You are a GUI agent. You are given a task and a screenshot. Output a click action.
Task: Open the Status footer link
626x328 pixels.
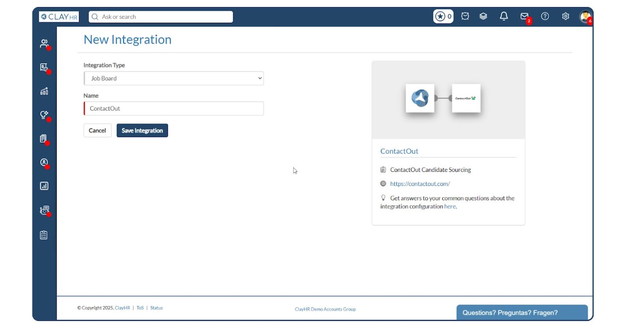click(x=156, y=308)
